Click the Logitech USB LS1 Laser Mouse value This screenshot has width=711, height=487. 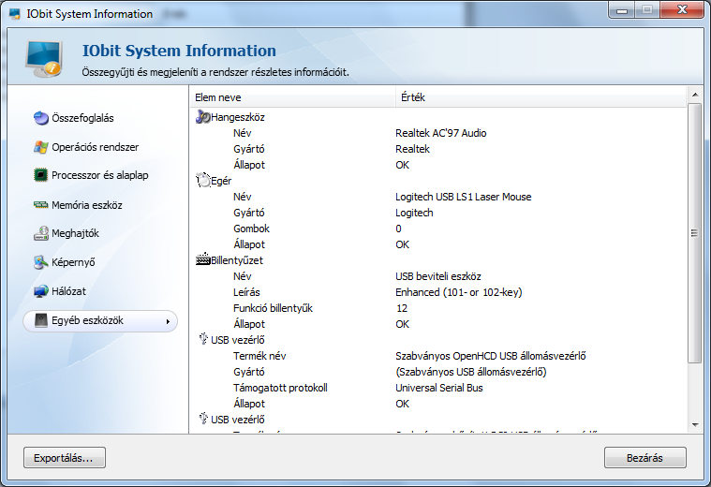pos(464,197)
